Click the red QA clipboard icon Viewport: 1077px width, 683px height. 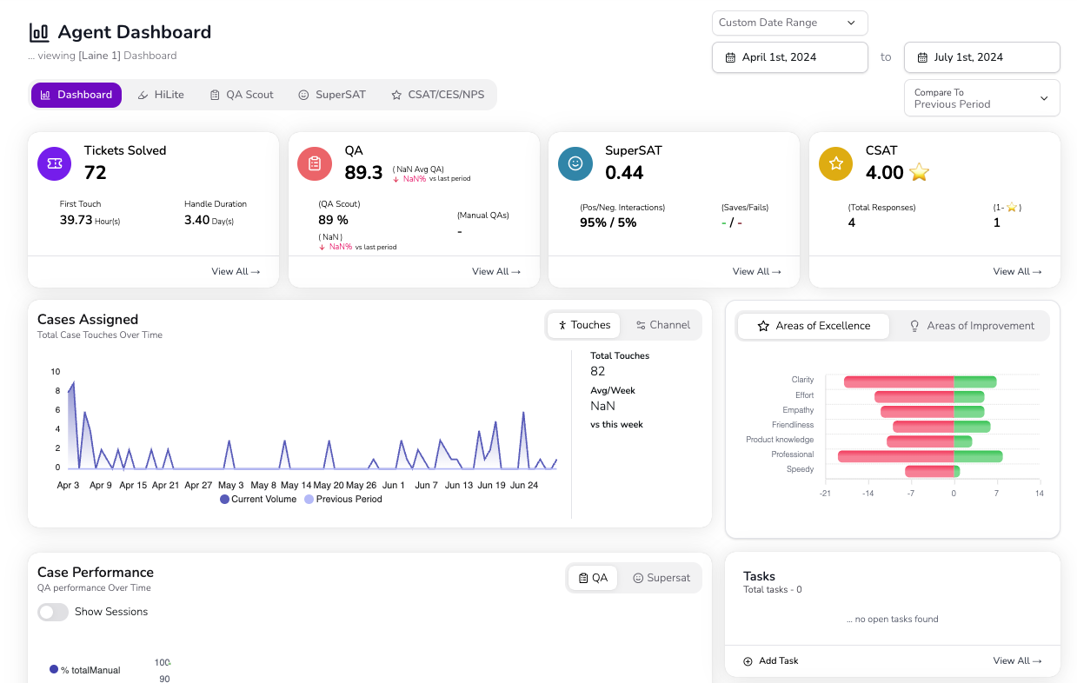click(x=315, y=163)
